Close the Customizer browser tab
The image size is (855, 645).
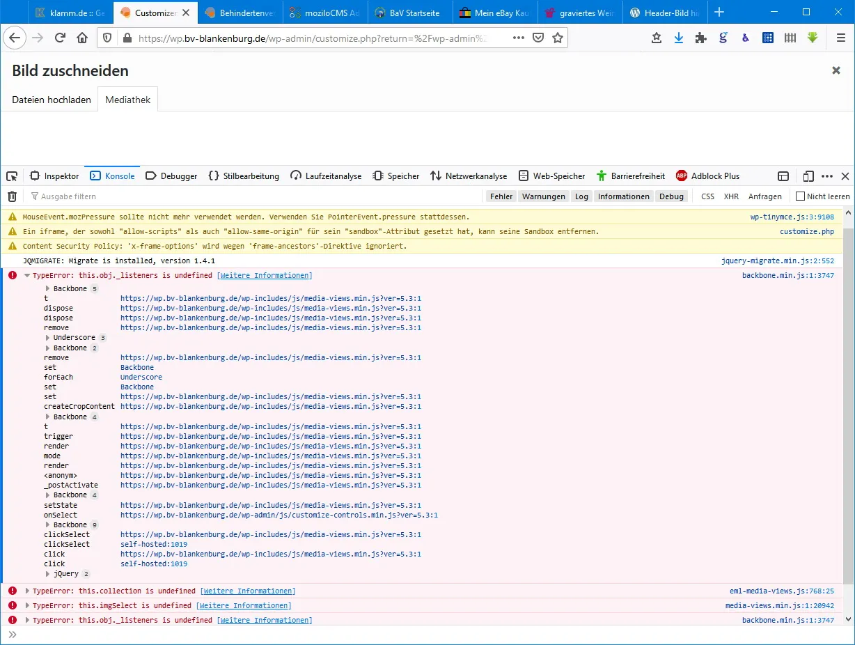(186, 13)
